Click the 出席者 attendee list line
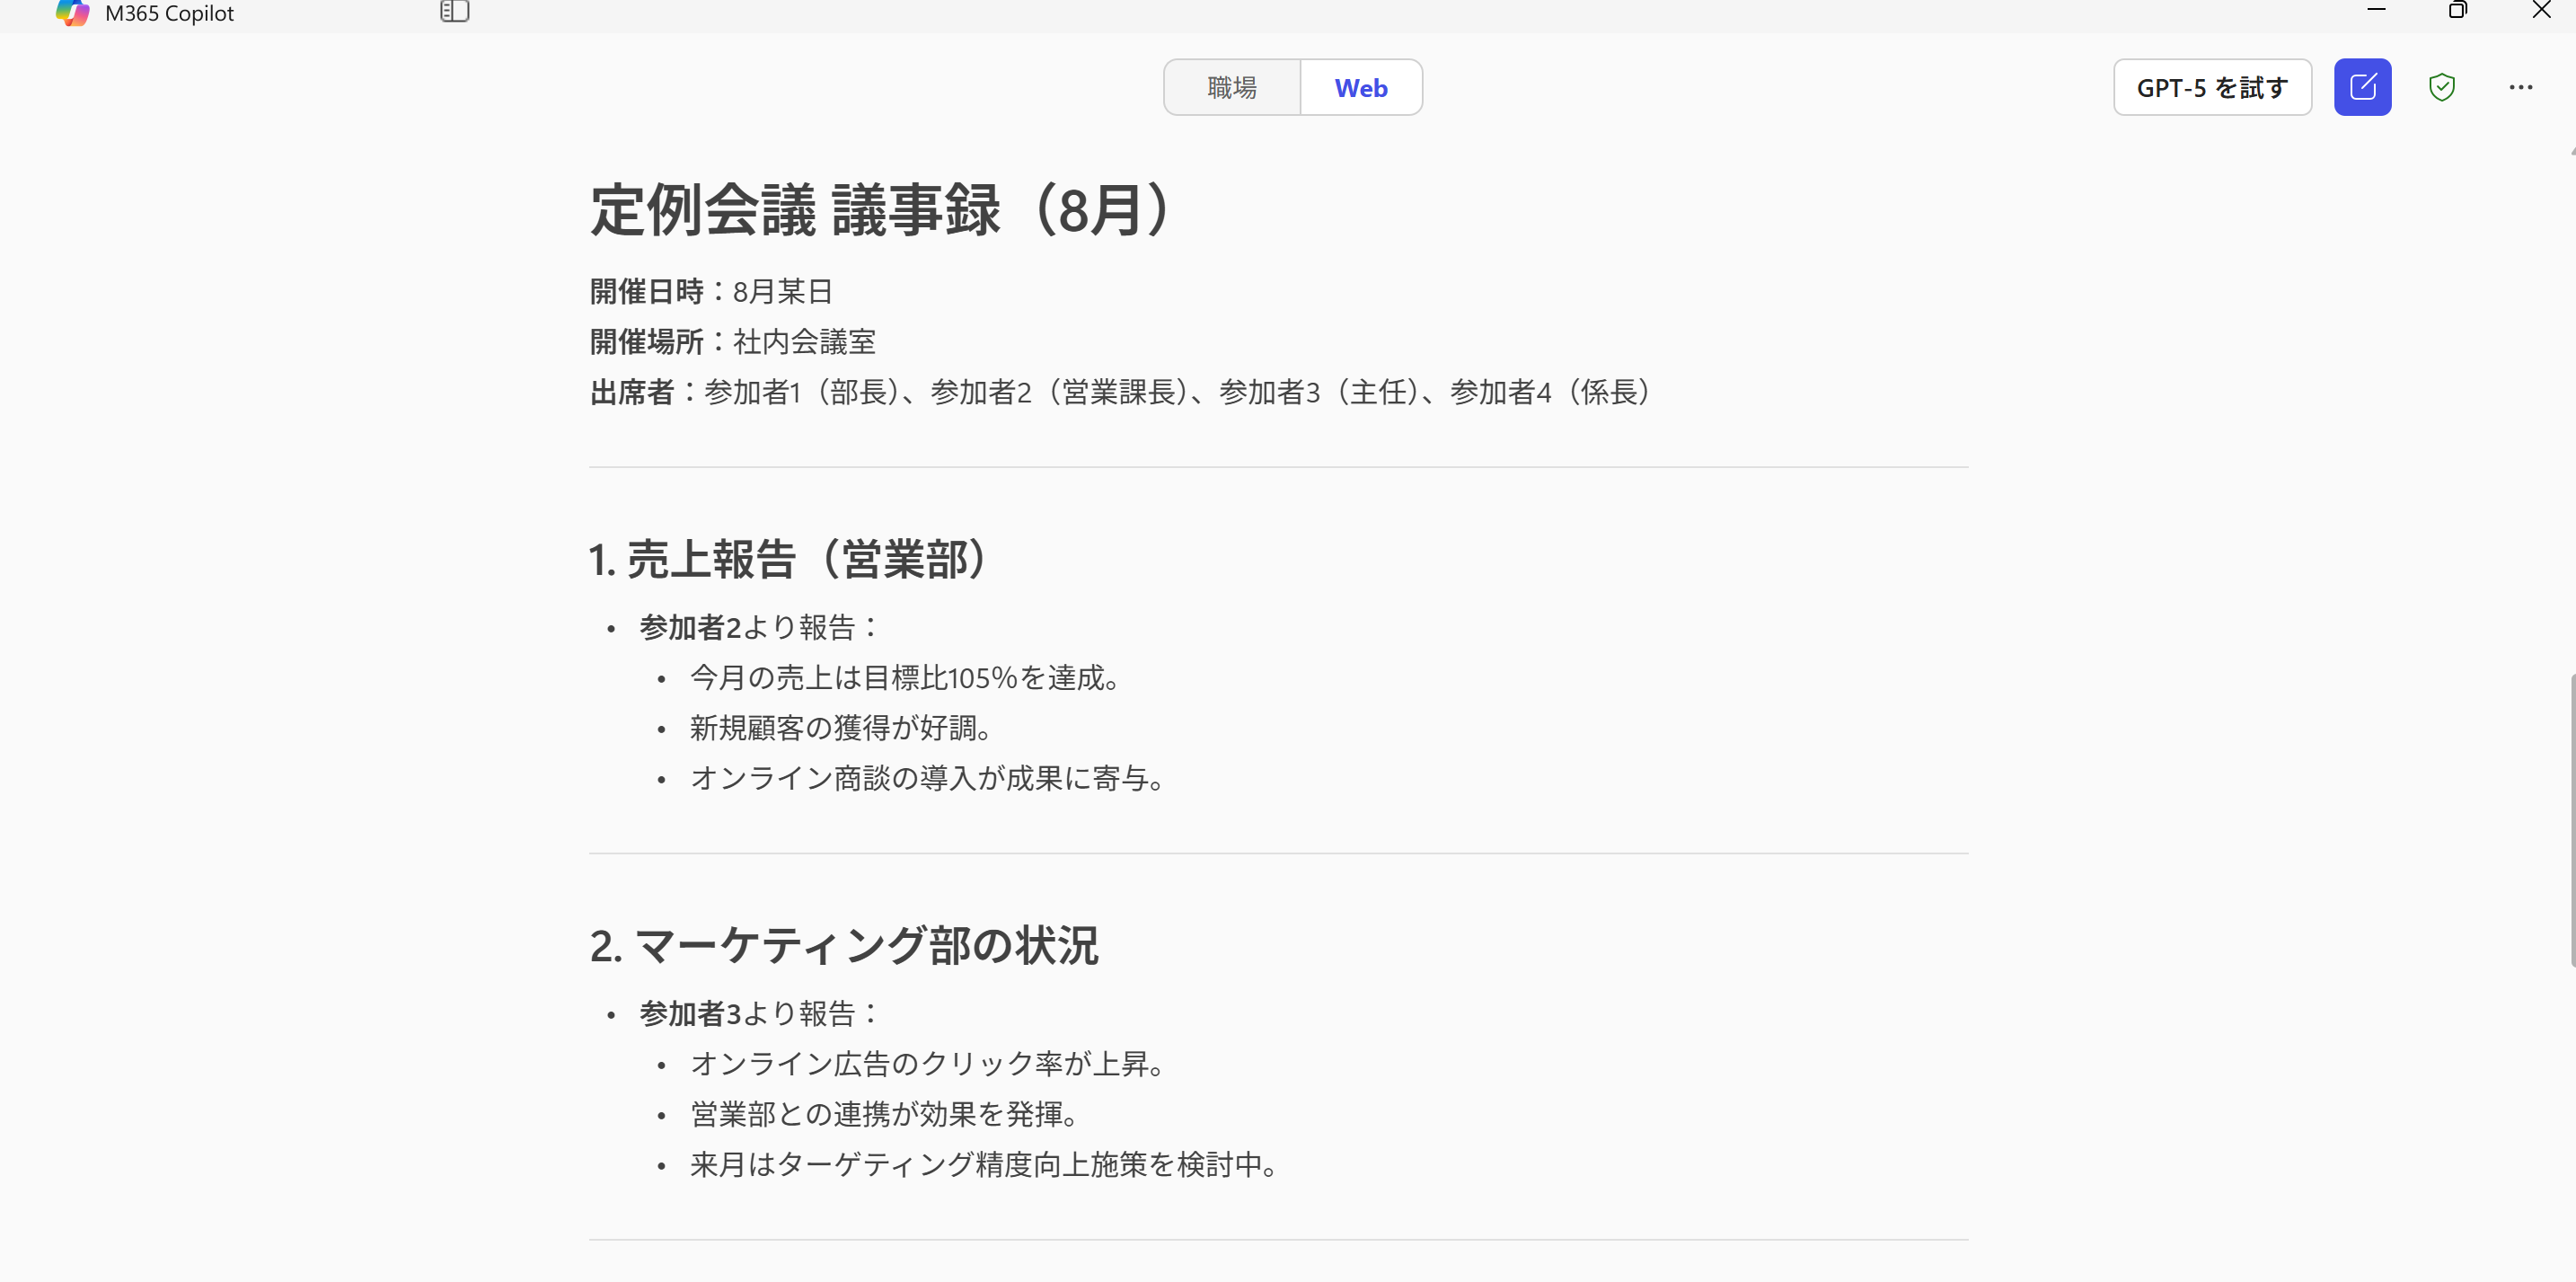2576x1282 pixels. 1120,392
